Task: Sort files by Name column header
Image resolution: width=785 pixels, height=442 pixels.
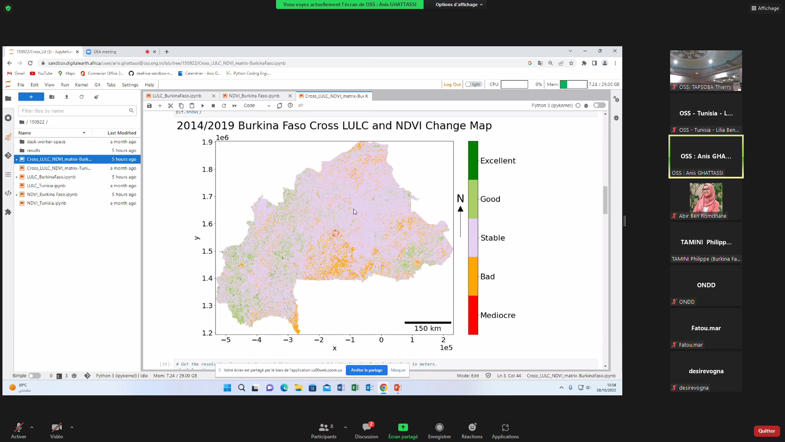Action: click(x=53, y=133)
